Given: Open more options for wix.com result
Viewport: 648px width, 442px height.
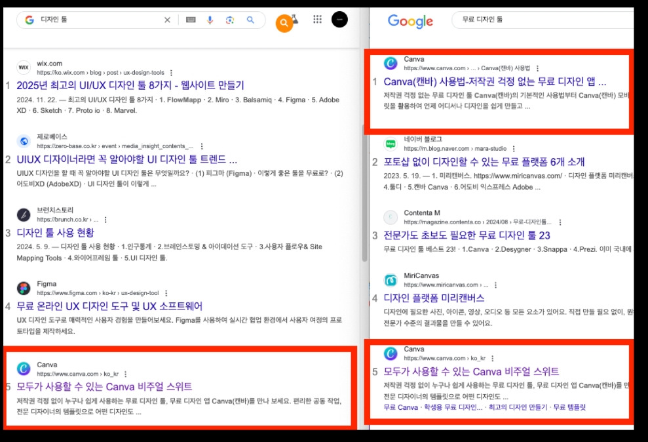Looking at the screenshot, I should point(171,73).
